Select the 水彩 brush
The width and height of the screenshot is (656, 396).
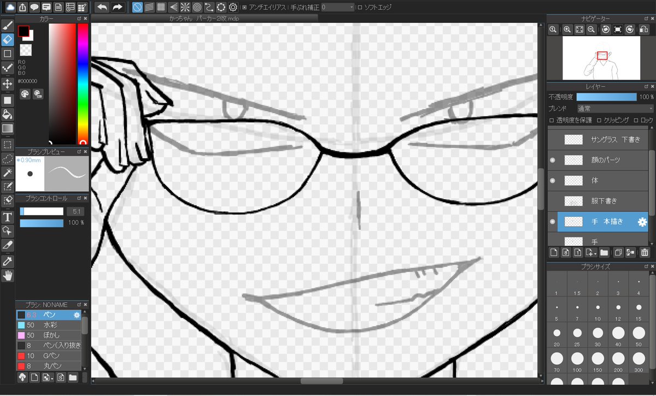pyautogui.click(x=49, y=325)
